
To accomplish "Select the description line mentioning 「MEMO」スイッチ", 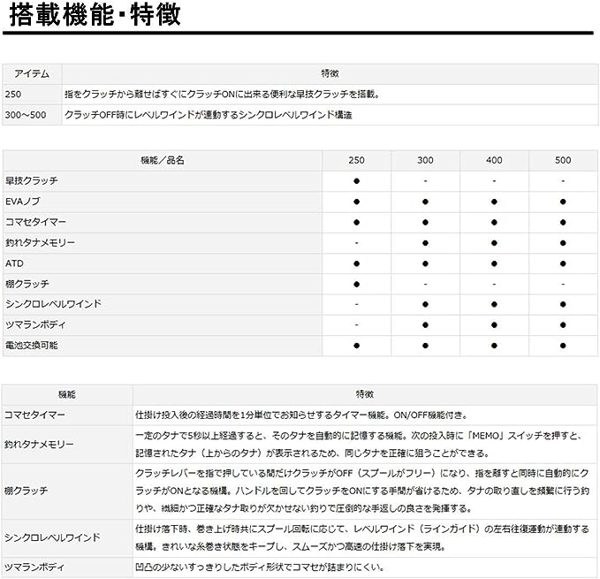I will [x=359, y=436].
